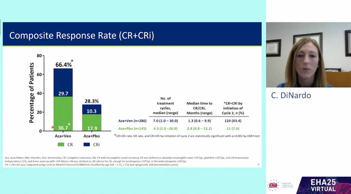351x194 pixels.
Task: Click the slide number '9'
Action: (x=258, y=165)
